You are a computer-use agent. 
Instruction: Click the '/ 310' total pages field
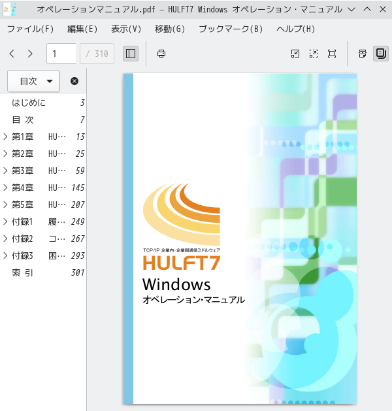tap(97, 54)
